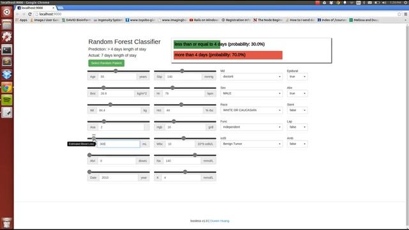This screenshot has height=230, width=409.
Task: Click the address bar showing localhost:9000
Action: (215, 14)
